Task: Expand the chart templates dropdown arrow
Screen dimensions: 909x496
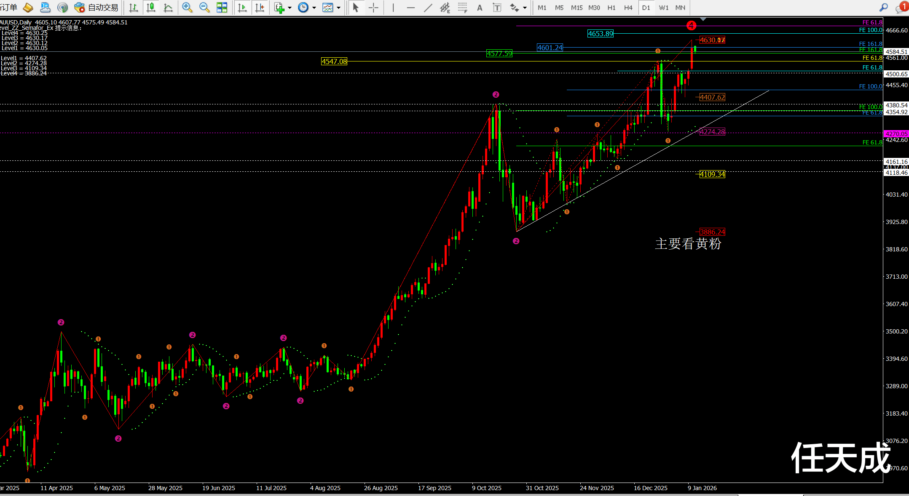Action: 338,8
